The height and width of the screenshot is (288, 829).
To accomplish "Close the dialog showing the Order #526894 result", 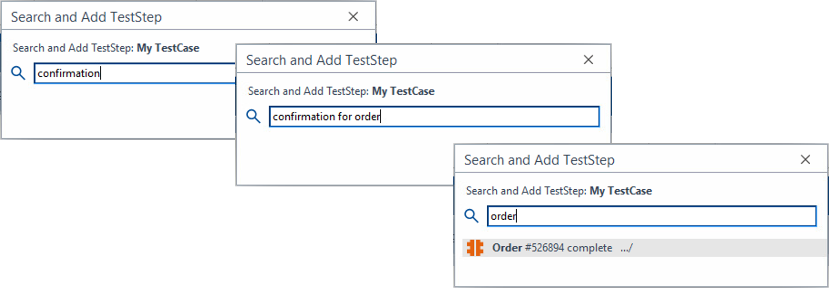I will [x=805, y=160].
